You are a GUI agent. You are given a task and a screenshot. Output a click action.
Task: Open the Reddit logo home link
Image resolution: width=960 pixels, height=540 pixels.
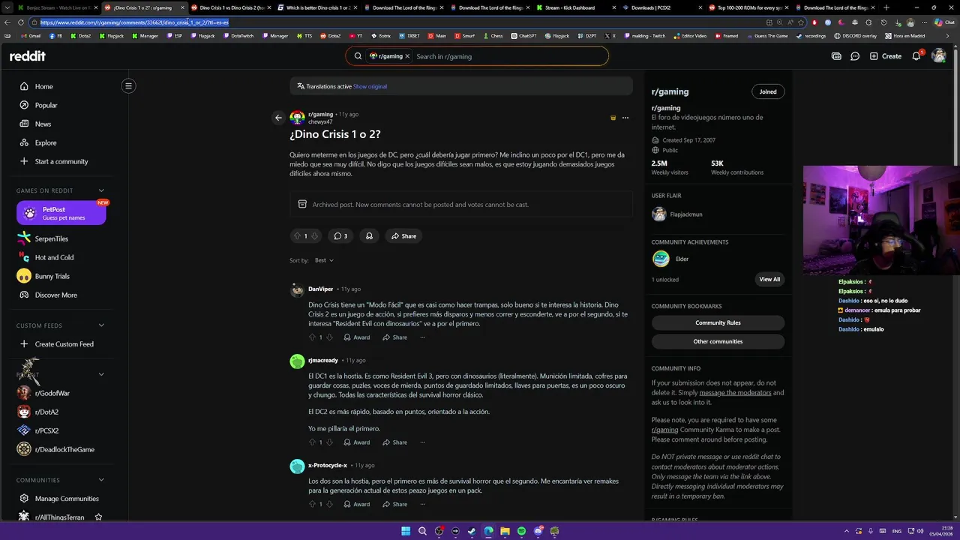pyautogui.click(x=27, y=56)
